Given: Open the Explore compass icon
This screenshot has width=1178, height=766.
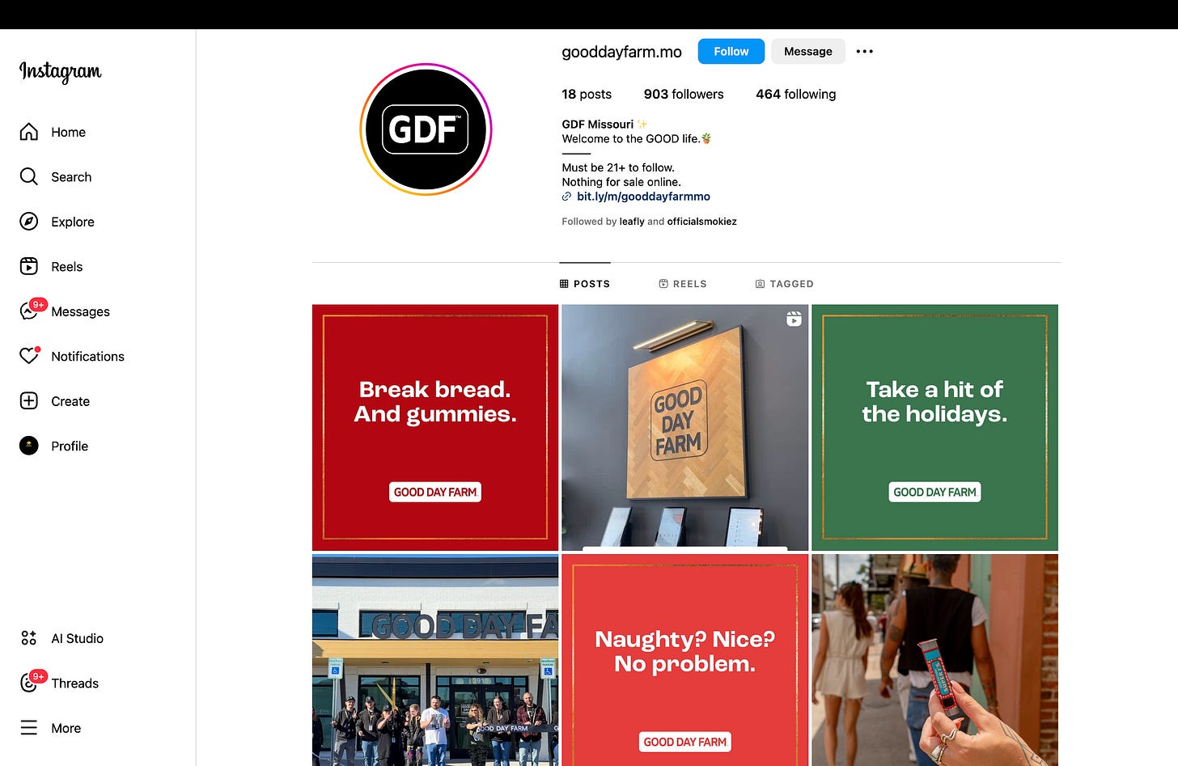Looking at the screenshot, I should (x=29, y=222).
